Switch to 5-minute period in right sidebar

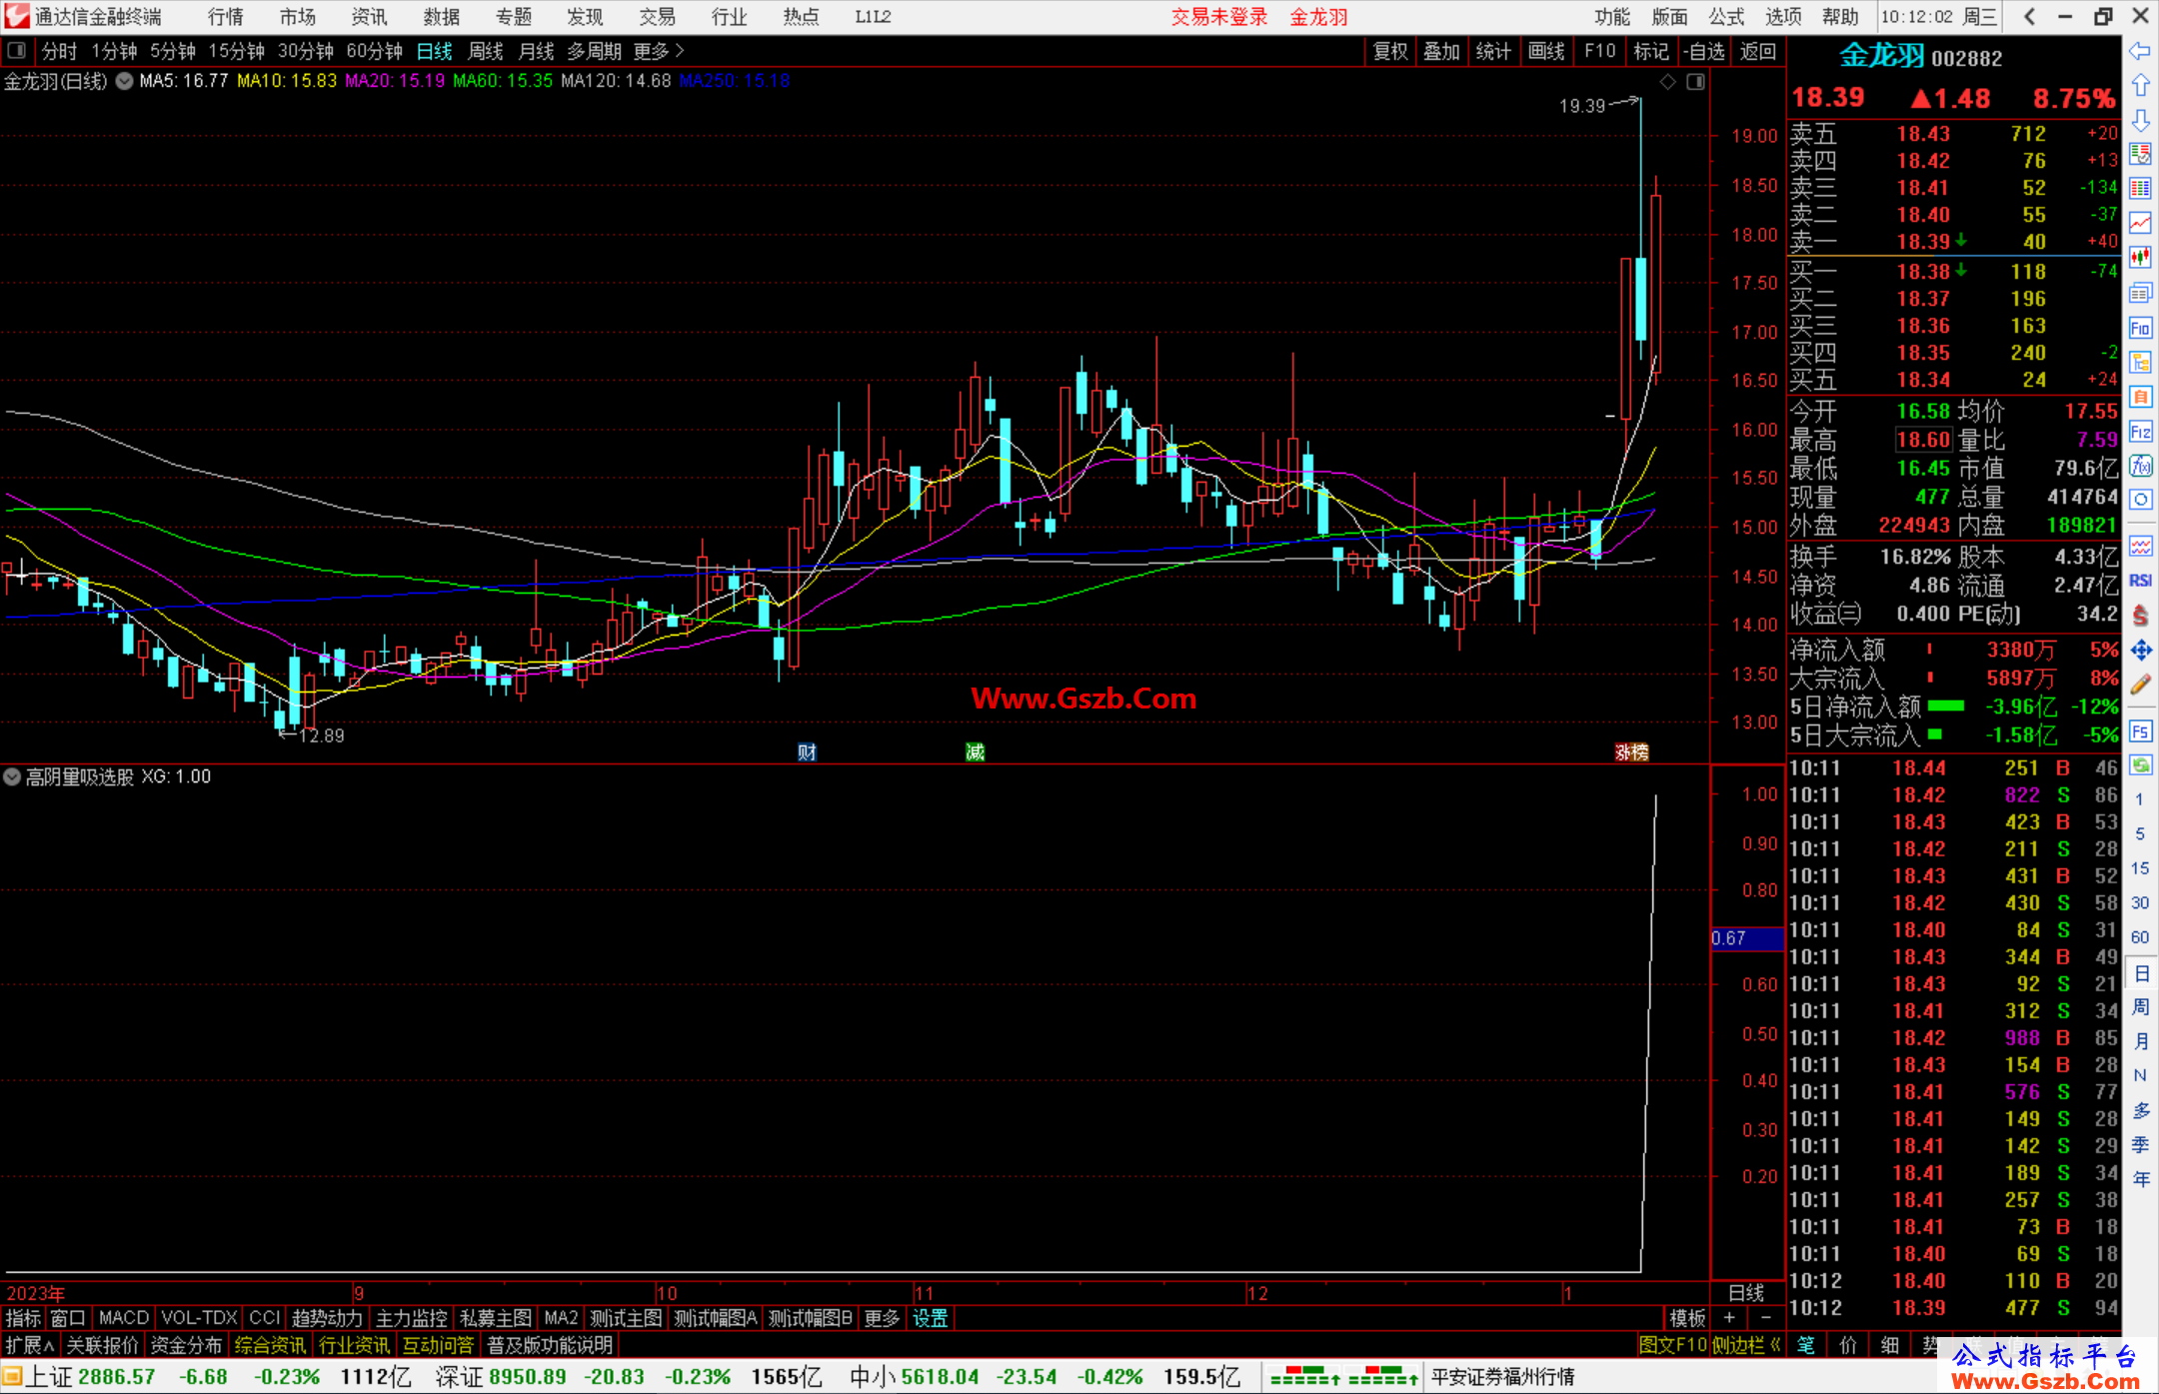point(2140,833)
